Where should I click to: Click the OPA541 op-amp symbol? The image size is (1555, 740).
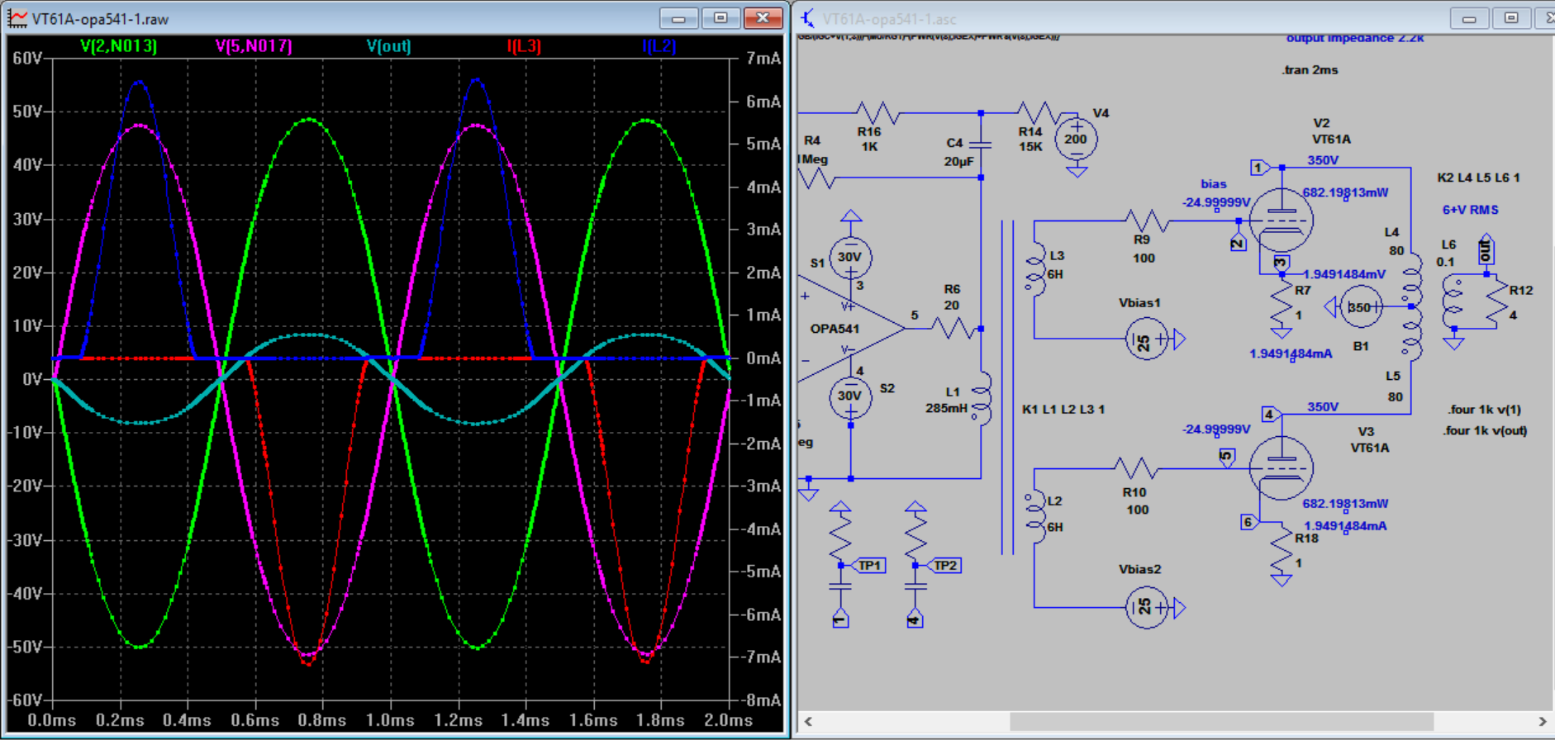852,329
